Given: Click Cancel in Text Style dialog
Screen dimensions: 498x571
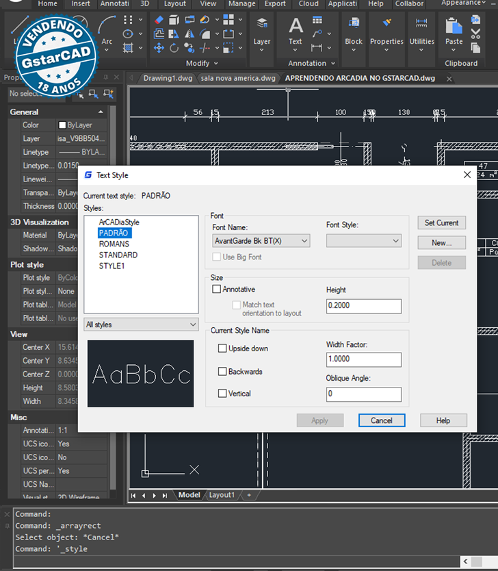Looking at the screenshot, I should [x=382, y=420].
